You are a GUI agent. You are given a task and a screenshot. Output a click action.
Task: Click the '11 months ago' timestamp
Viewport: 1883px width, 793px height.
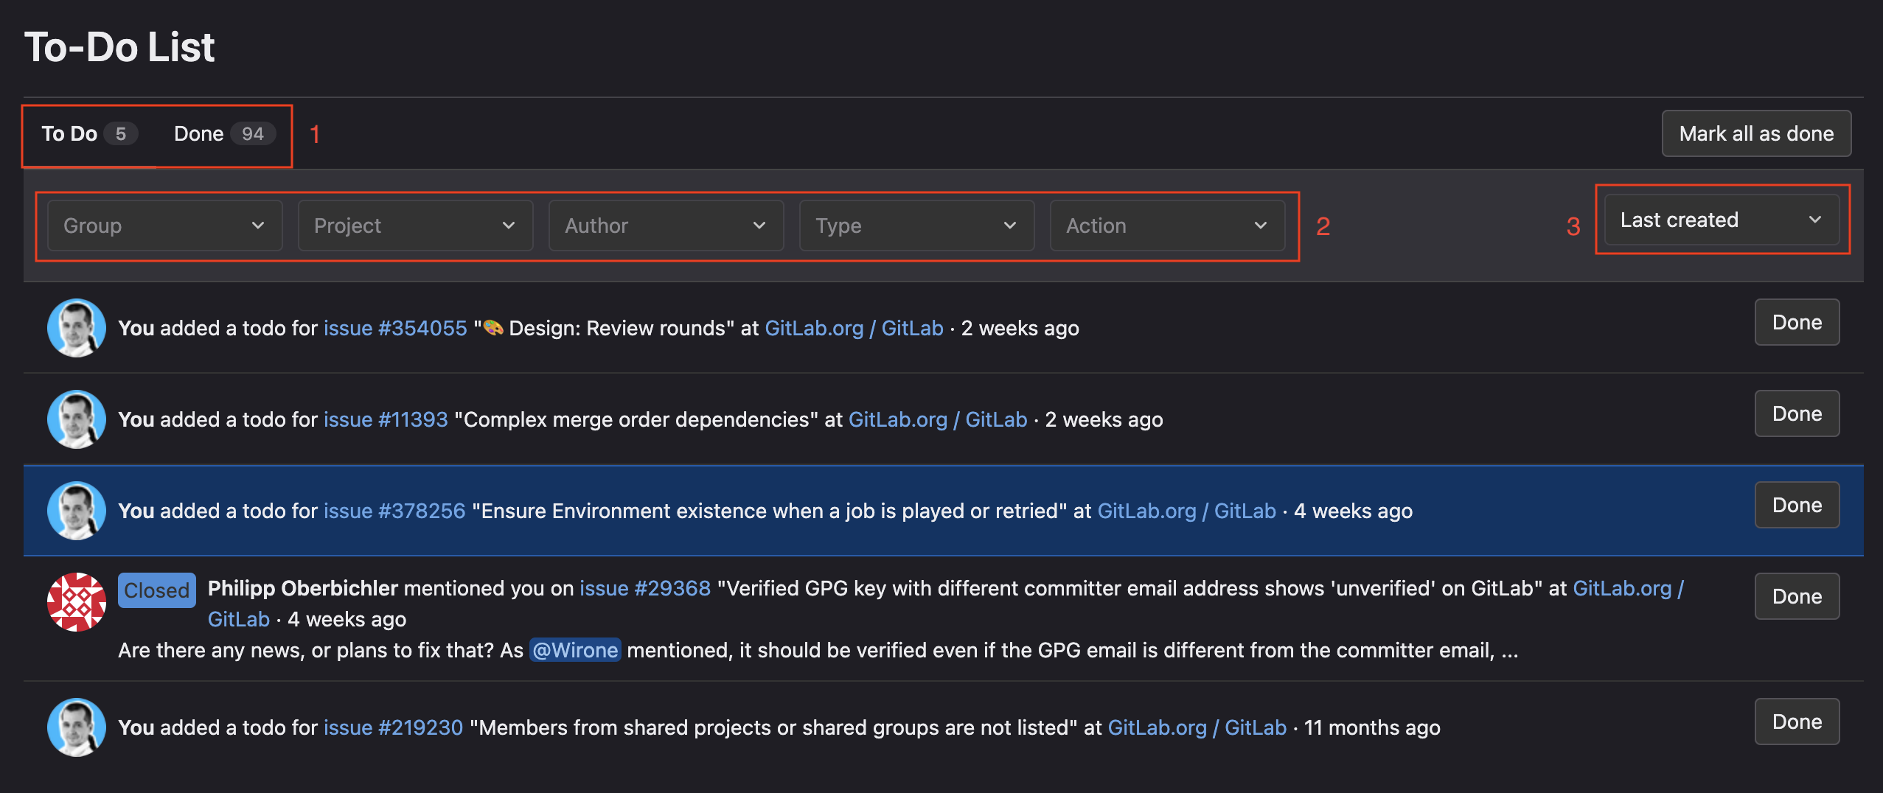1372,727
